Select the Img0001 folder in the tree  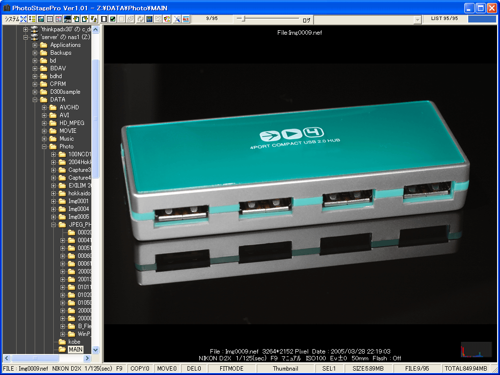[79, 201]
